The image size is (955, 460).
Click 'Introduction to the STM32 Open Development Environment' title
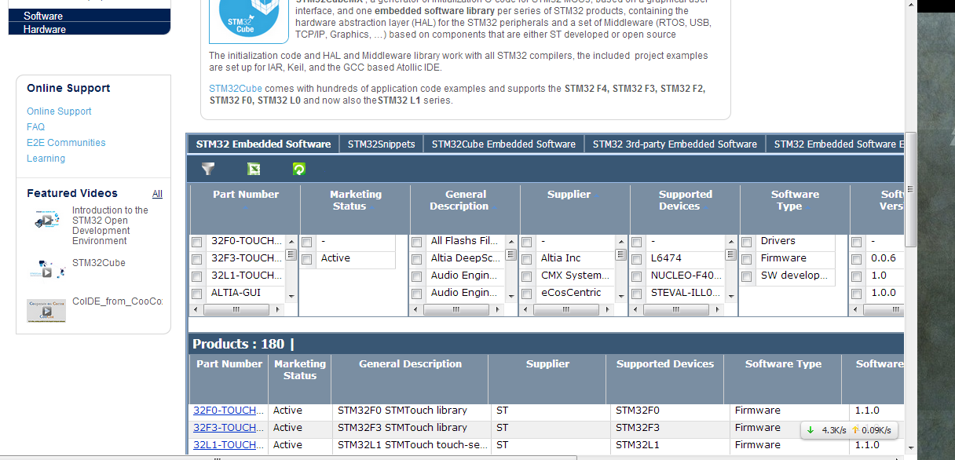point(110,226)
